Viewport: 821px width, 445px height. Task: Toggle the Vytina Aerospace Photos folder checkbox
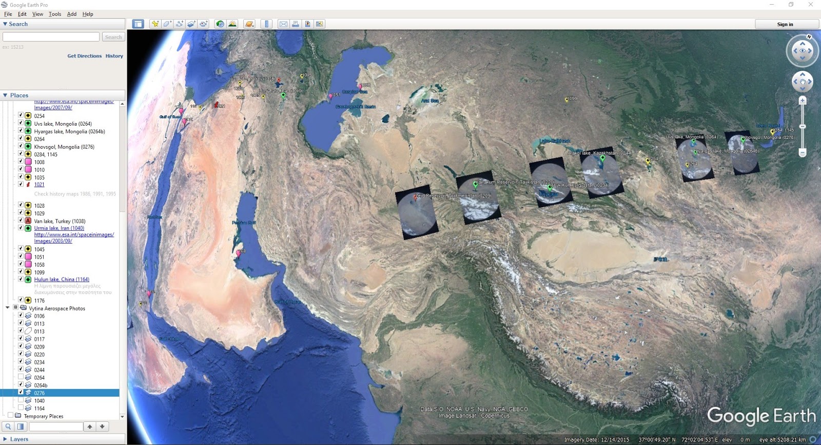tap(15, 308)
